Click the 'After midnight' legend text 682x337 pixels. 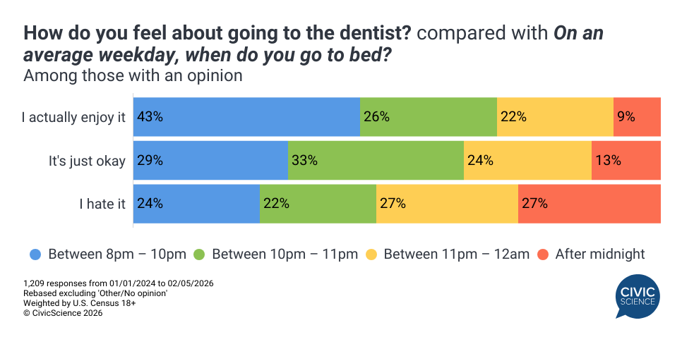tap(600, 254)
